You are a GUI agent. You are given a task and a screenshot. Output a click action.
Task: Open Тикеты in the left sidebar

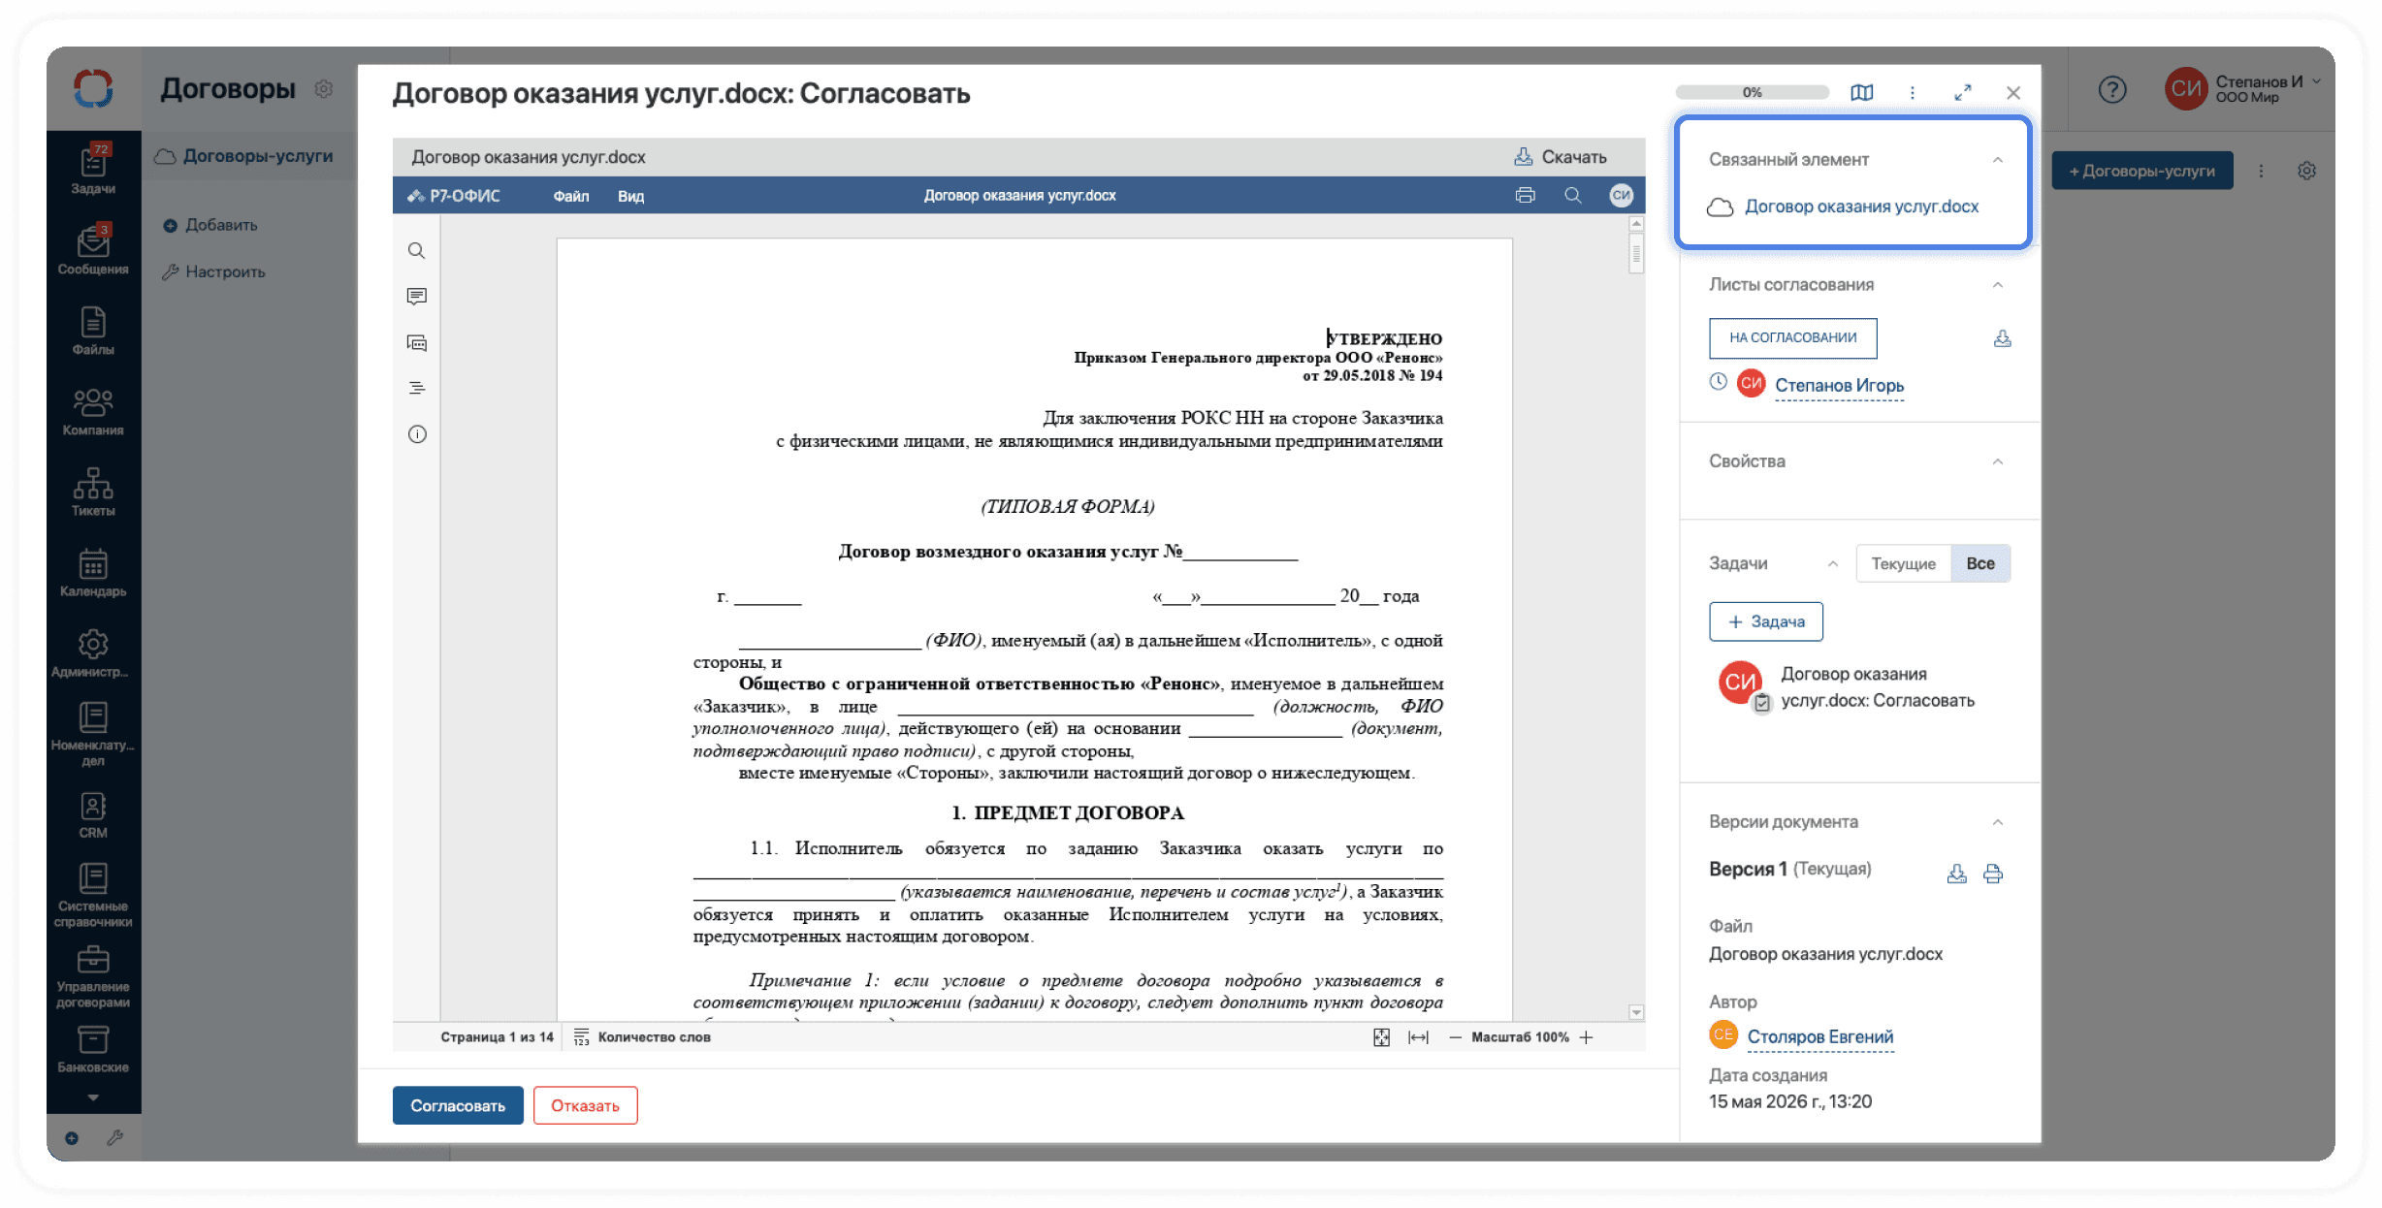coord(93,492)
